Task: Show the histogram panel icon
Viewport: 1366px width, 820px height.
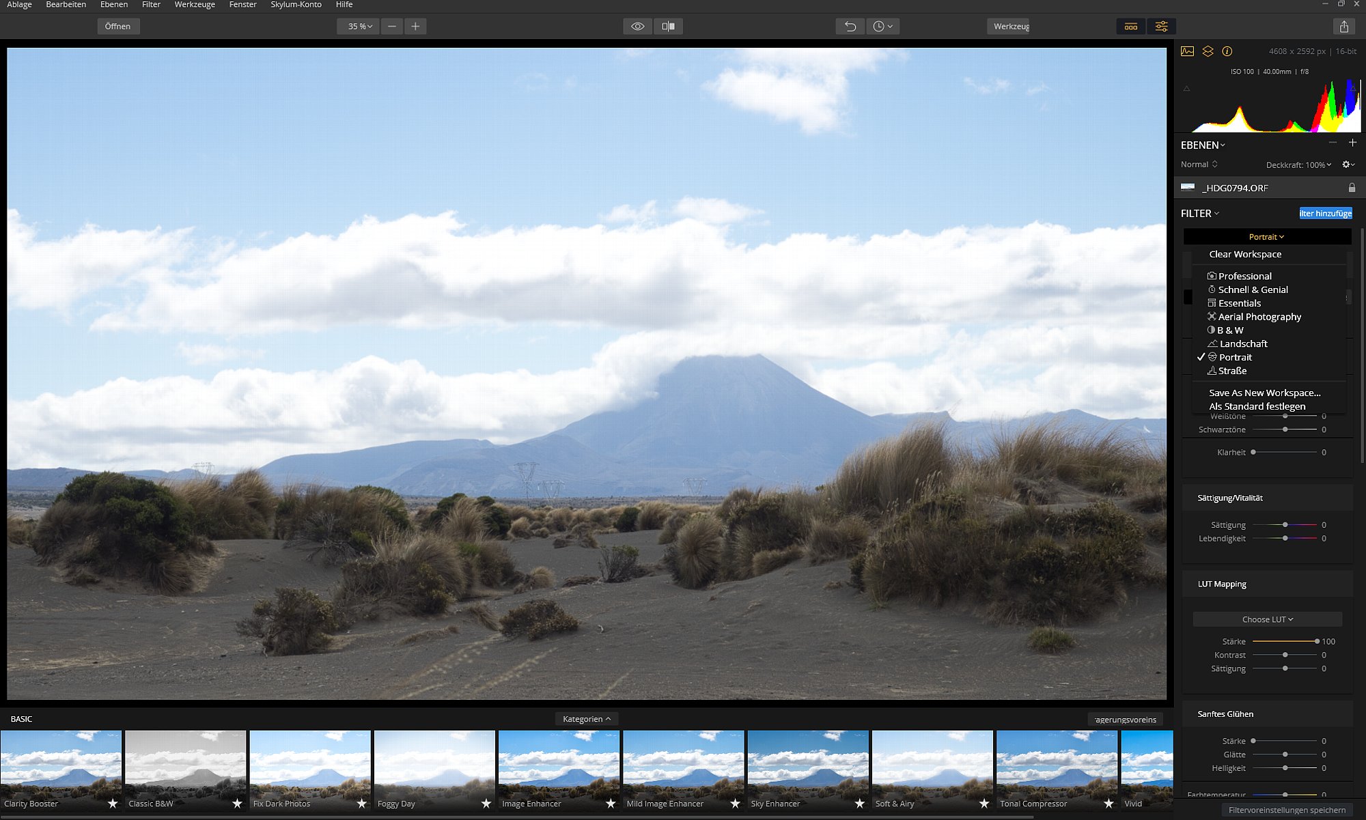Action: (1187, 51)
